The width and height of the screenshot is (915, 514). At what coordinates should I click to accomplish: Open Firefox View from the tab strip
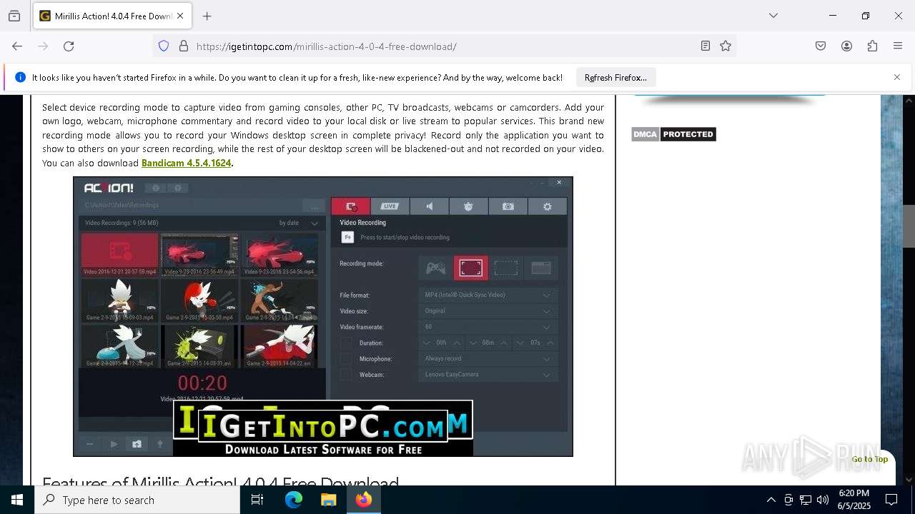[14, 16]
